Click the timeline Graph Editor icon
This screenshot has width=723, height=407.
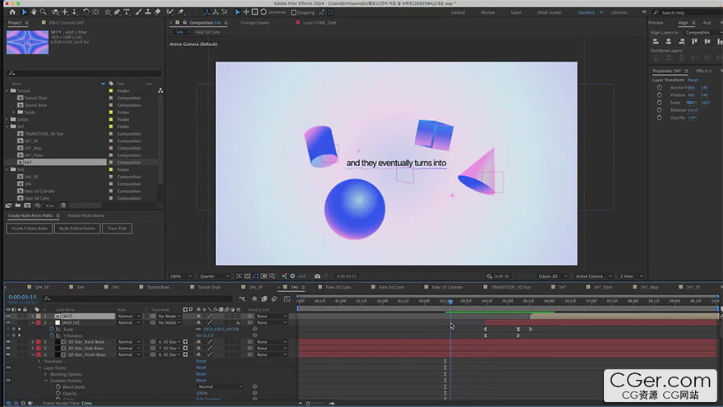coord(288,299)
